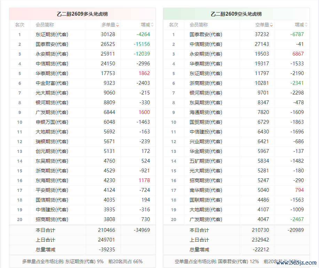Screen dimensions: 319x268
Task: Select 永安期货(代客) in long table row 3
Action: click(52, 54)
